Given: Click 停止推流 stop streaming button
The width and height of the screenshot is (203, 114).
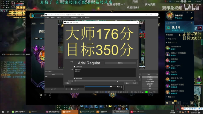Looking at the screenshot, I should [x=150, y=77].
